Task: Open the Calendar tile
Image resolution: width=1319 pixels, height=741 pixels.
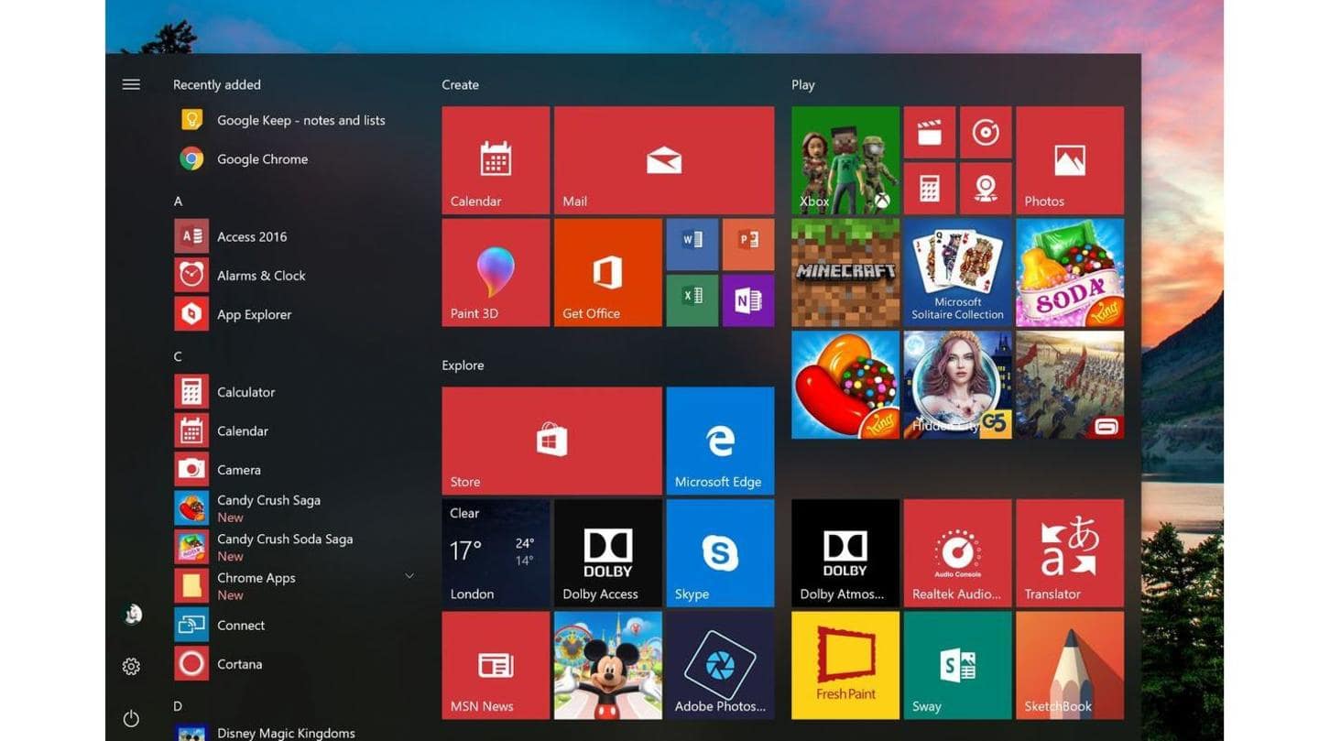Action: 496,160
